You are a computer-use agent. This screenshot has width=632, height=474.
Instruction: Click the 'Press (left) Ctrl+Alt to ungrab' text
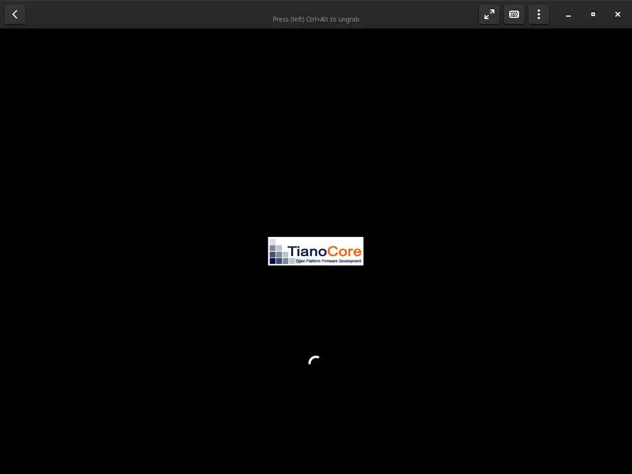click(316, 19)
